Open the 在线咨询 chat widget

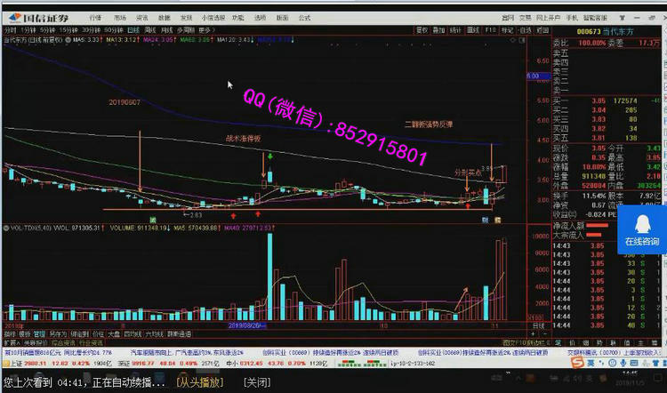coord(641,231)
